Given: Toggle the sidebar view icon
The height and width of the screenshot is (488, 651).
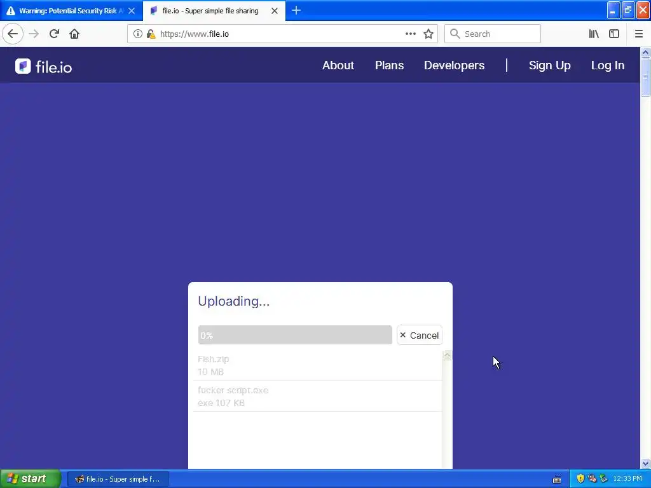Looking at the screenshot, I should pos(614,34).
